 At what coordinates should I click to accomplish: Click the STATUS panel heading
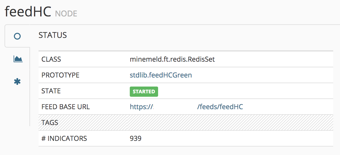tap(53, 35)
